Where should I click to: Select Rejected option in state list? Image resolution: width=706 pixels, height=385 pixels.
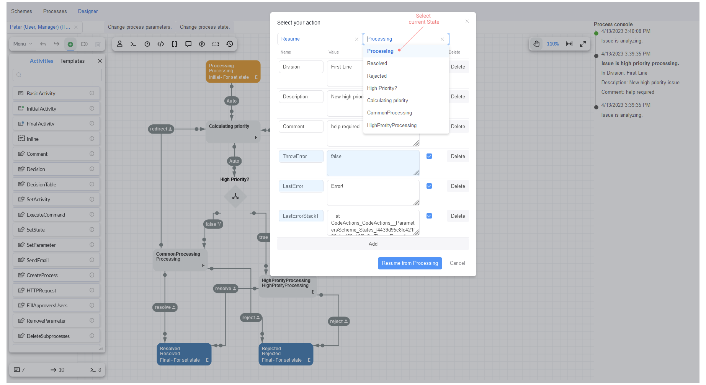406,76
